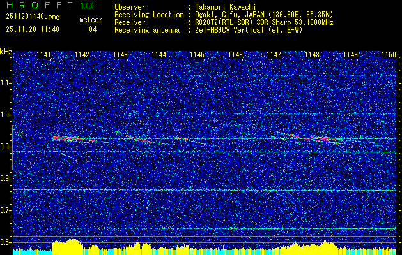Select the 1145 time marker
Viewport: 402px width, 255px height.
(x=197, y=55)
